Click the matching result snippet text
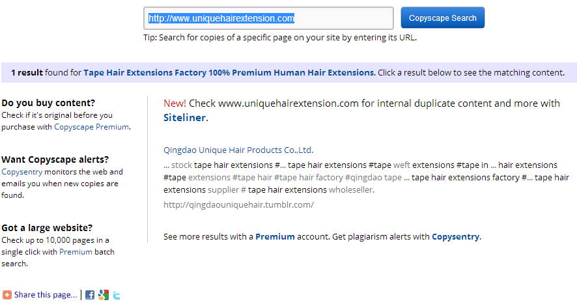The image size is (577, 304). coord(366,178)
